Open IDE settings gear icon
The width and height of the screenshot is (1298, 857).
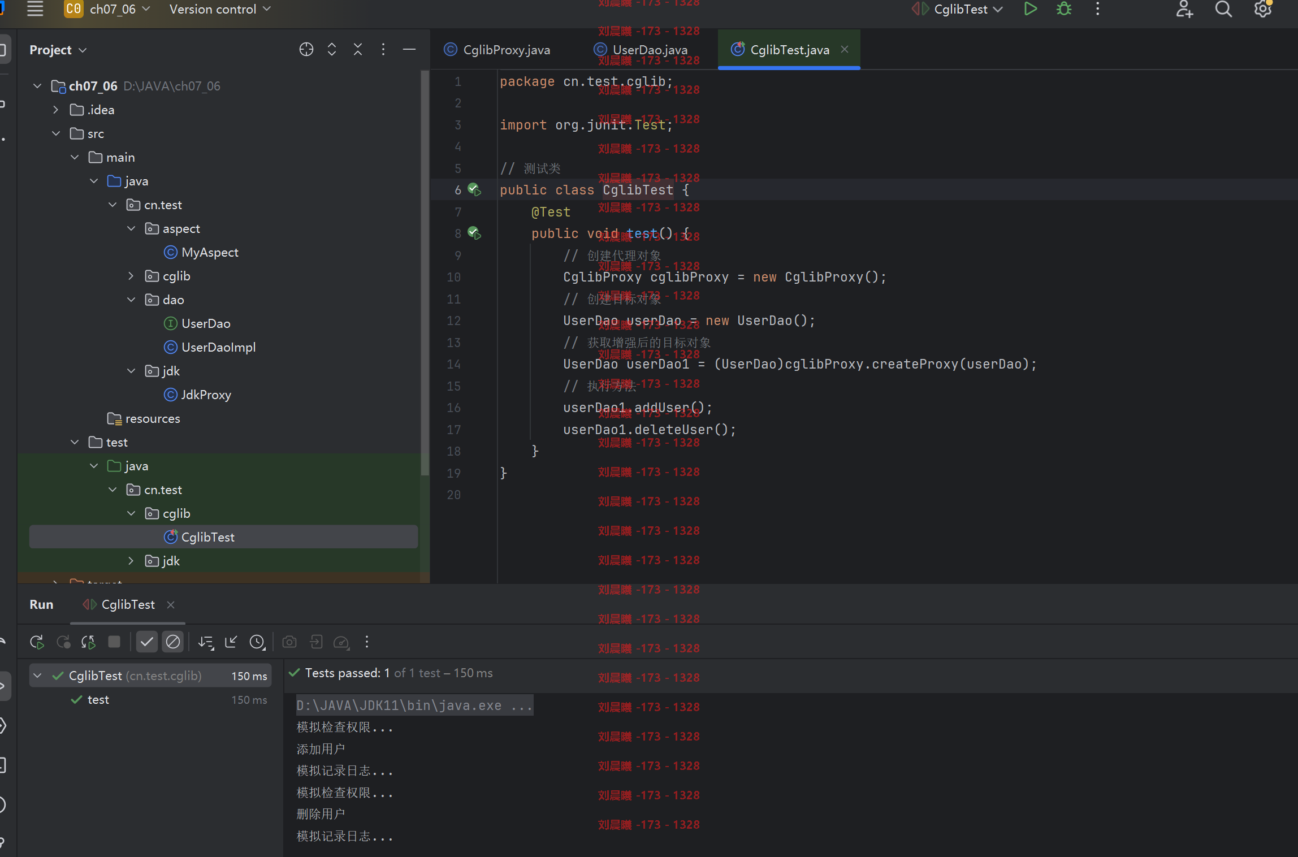(1262, 9)
